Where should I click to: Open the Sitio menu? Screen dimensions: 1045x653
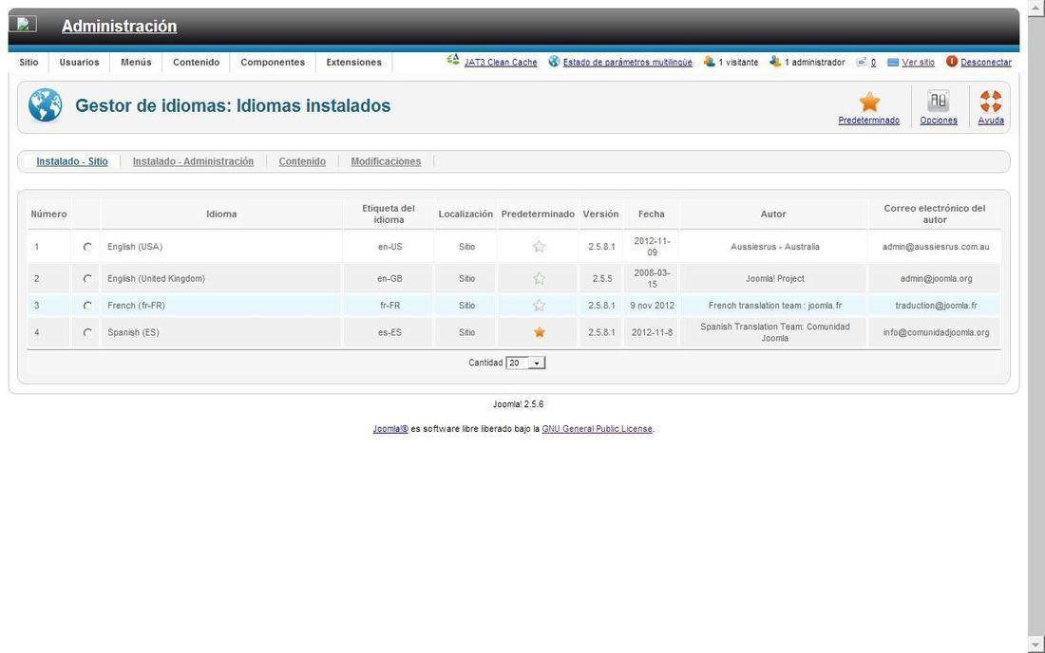(28, 62)
